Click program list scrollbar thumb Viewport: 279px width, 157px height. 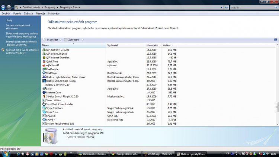(277, 107)
